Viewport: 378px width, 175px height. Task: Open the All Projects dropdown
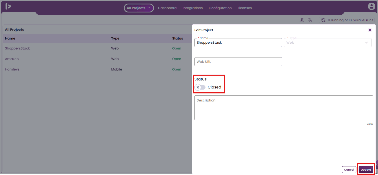pyautogui.click(x=139, y=8)
